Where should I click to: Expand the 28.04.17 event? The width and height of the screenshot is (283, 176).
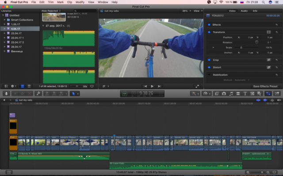[x=4, y=47]
